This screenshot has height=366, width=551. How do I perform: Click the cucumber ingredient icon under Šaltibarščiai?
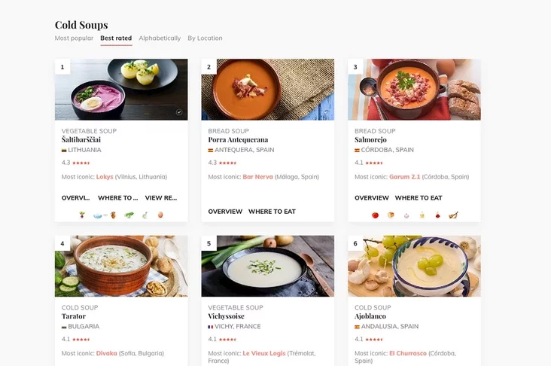click(x=129, y=215)
